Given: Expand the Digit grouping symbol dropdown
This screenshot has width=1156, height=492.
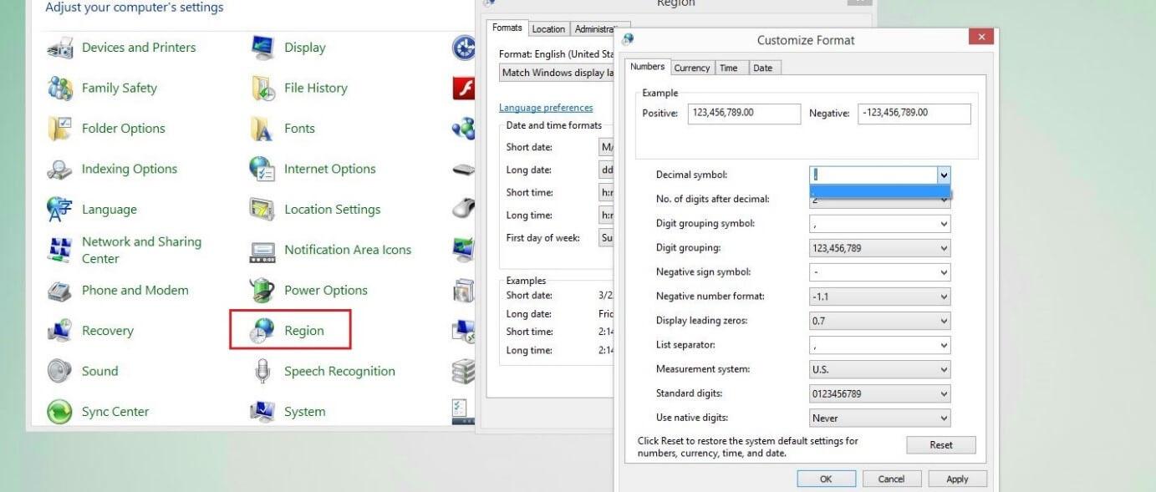Looking at the screenshot, I should pyautogui.click(x=944, y=224).
